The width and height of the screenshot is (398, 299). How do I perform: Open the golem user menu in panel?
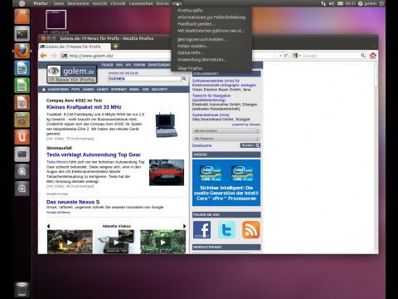click(367, 3)
